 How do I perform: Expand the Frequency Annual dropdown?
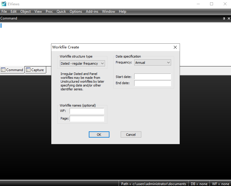point(153,63)
